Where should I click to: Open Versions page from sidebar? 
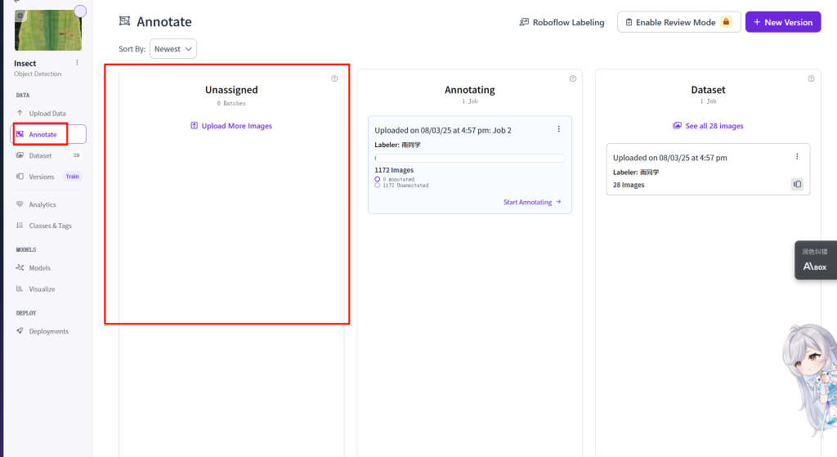[41, 177]
